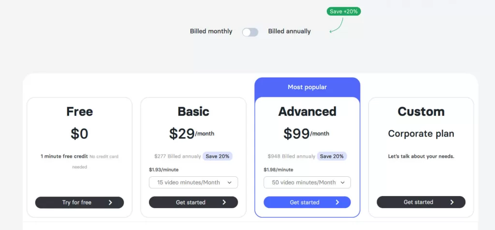Toggle the monthly/annual billing switch

(x=250, y=32)
